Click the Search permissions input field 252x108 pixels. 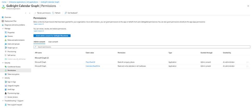coord(142,47)
